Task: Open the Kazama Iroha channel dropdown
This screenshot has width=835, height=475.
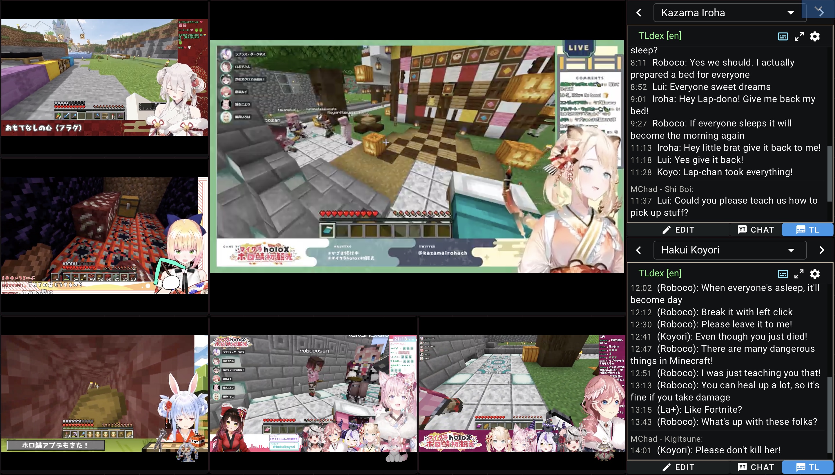Action: click(x=730, y=13)
